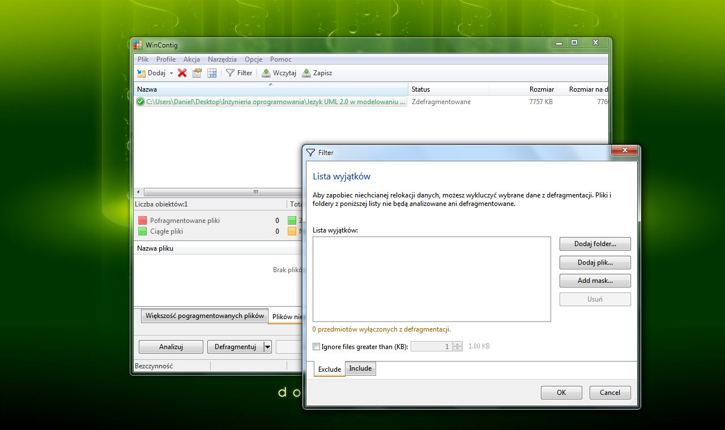Click the Dodaj folder... button
This screenshot has height=430, width=725.
595,244
